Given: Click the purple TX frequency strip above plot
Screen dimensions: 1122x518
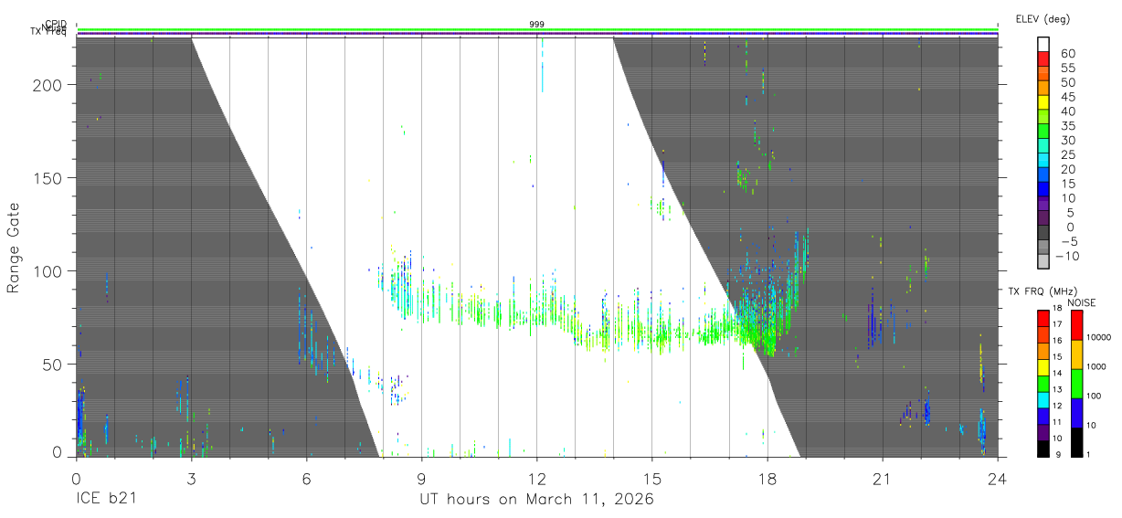Looking at the screenshot, I should [537, 34].
